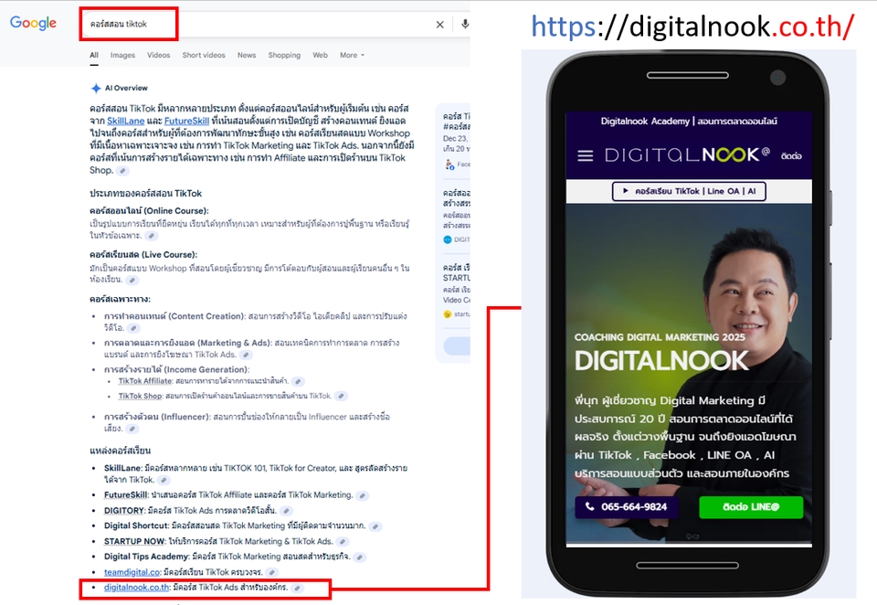Select the News search tab
The height and width of the screenshot is (605, 877).
[247, 55]
